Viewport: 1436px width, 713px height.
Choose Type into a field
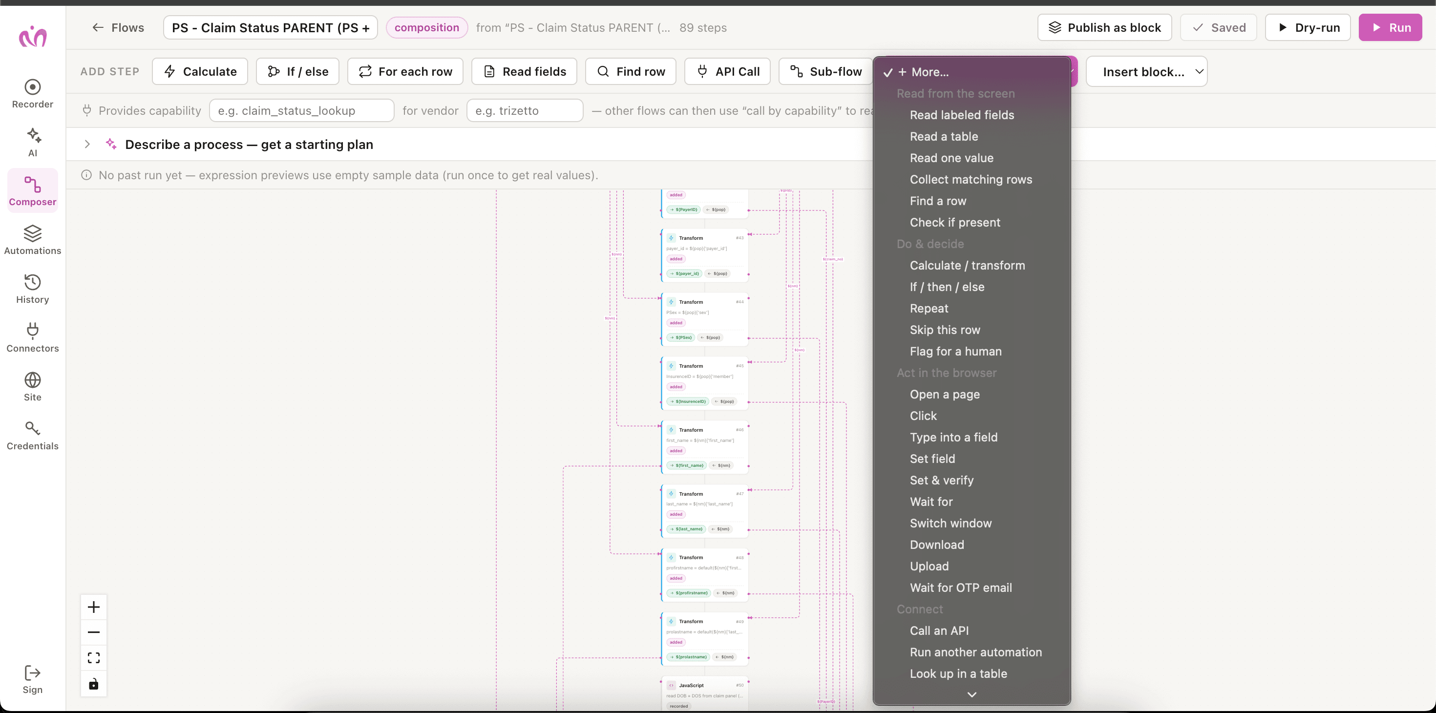coord(971,437)
